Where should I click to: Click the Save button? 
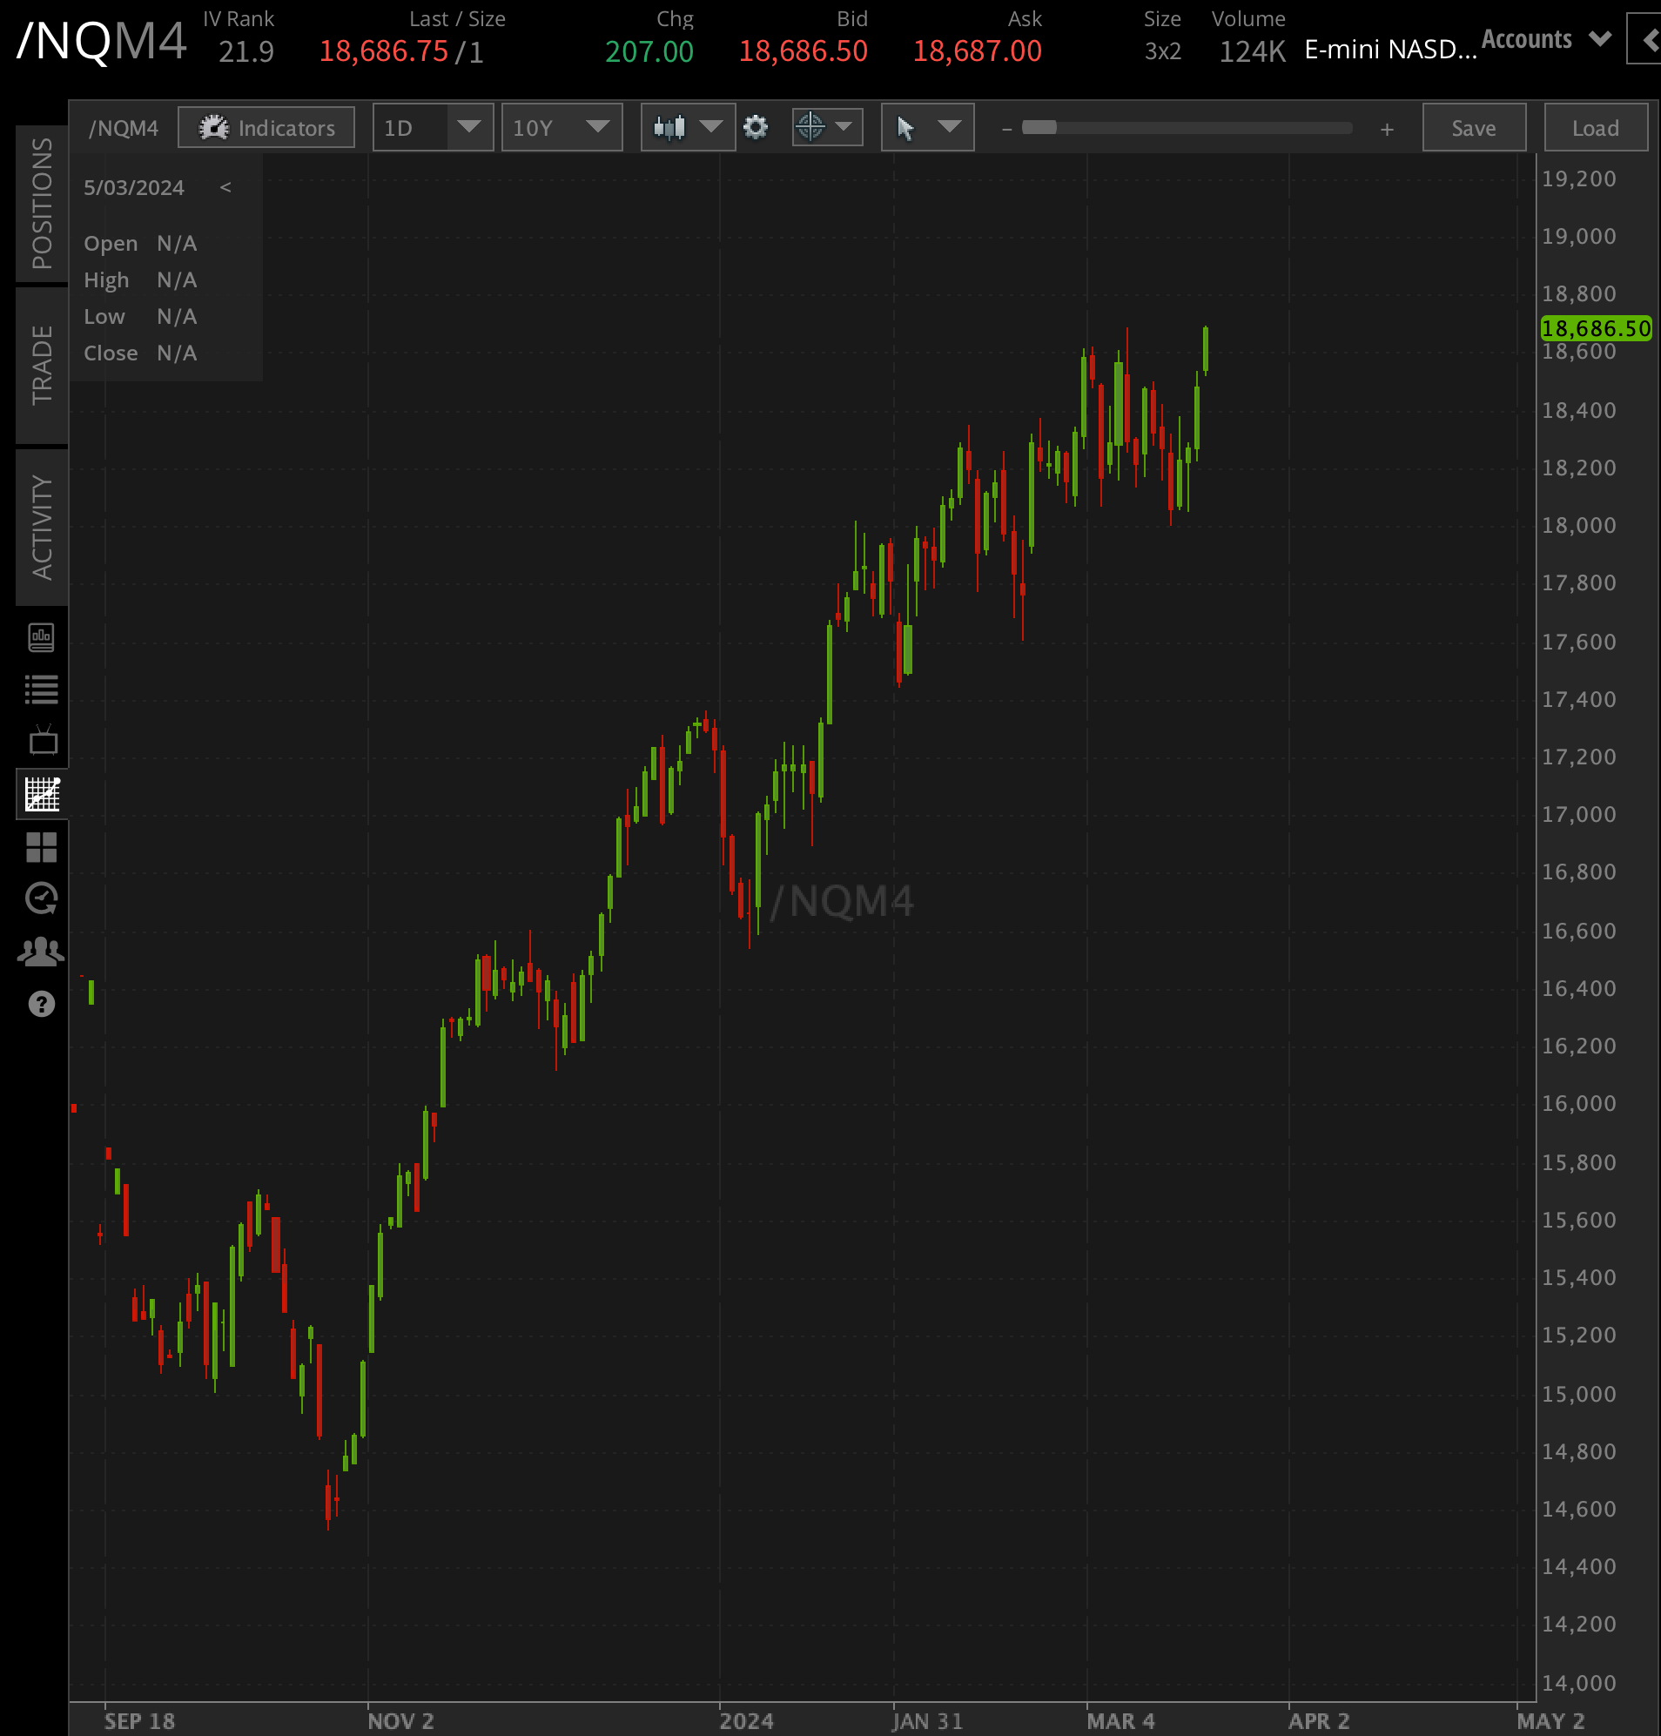point(1473,127)
